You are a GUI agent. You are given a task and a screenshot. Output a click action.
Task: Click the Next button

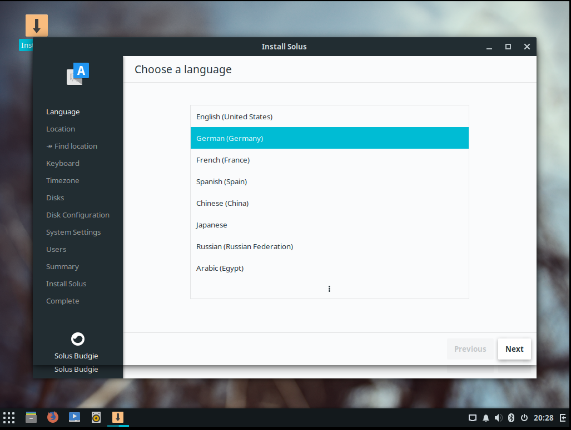[x=514, y=349]
